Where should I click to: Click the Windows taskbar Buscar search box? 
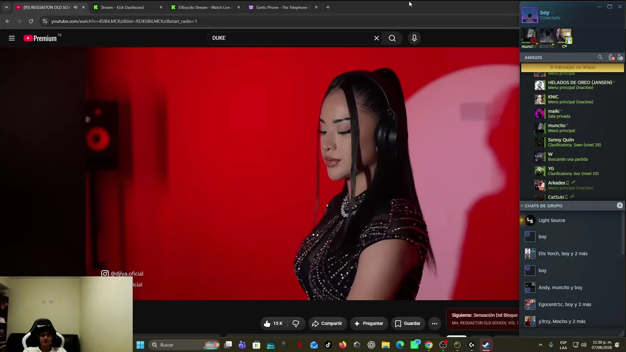coord(183,345)
